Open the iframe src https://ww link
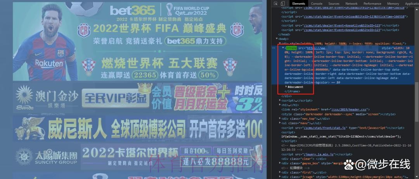This screenshot has height=179, width=419. [x=316, y=48]
